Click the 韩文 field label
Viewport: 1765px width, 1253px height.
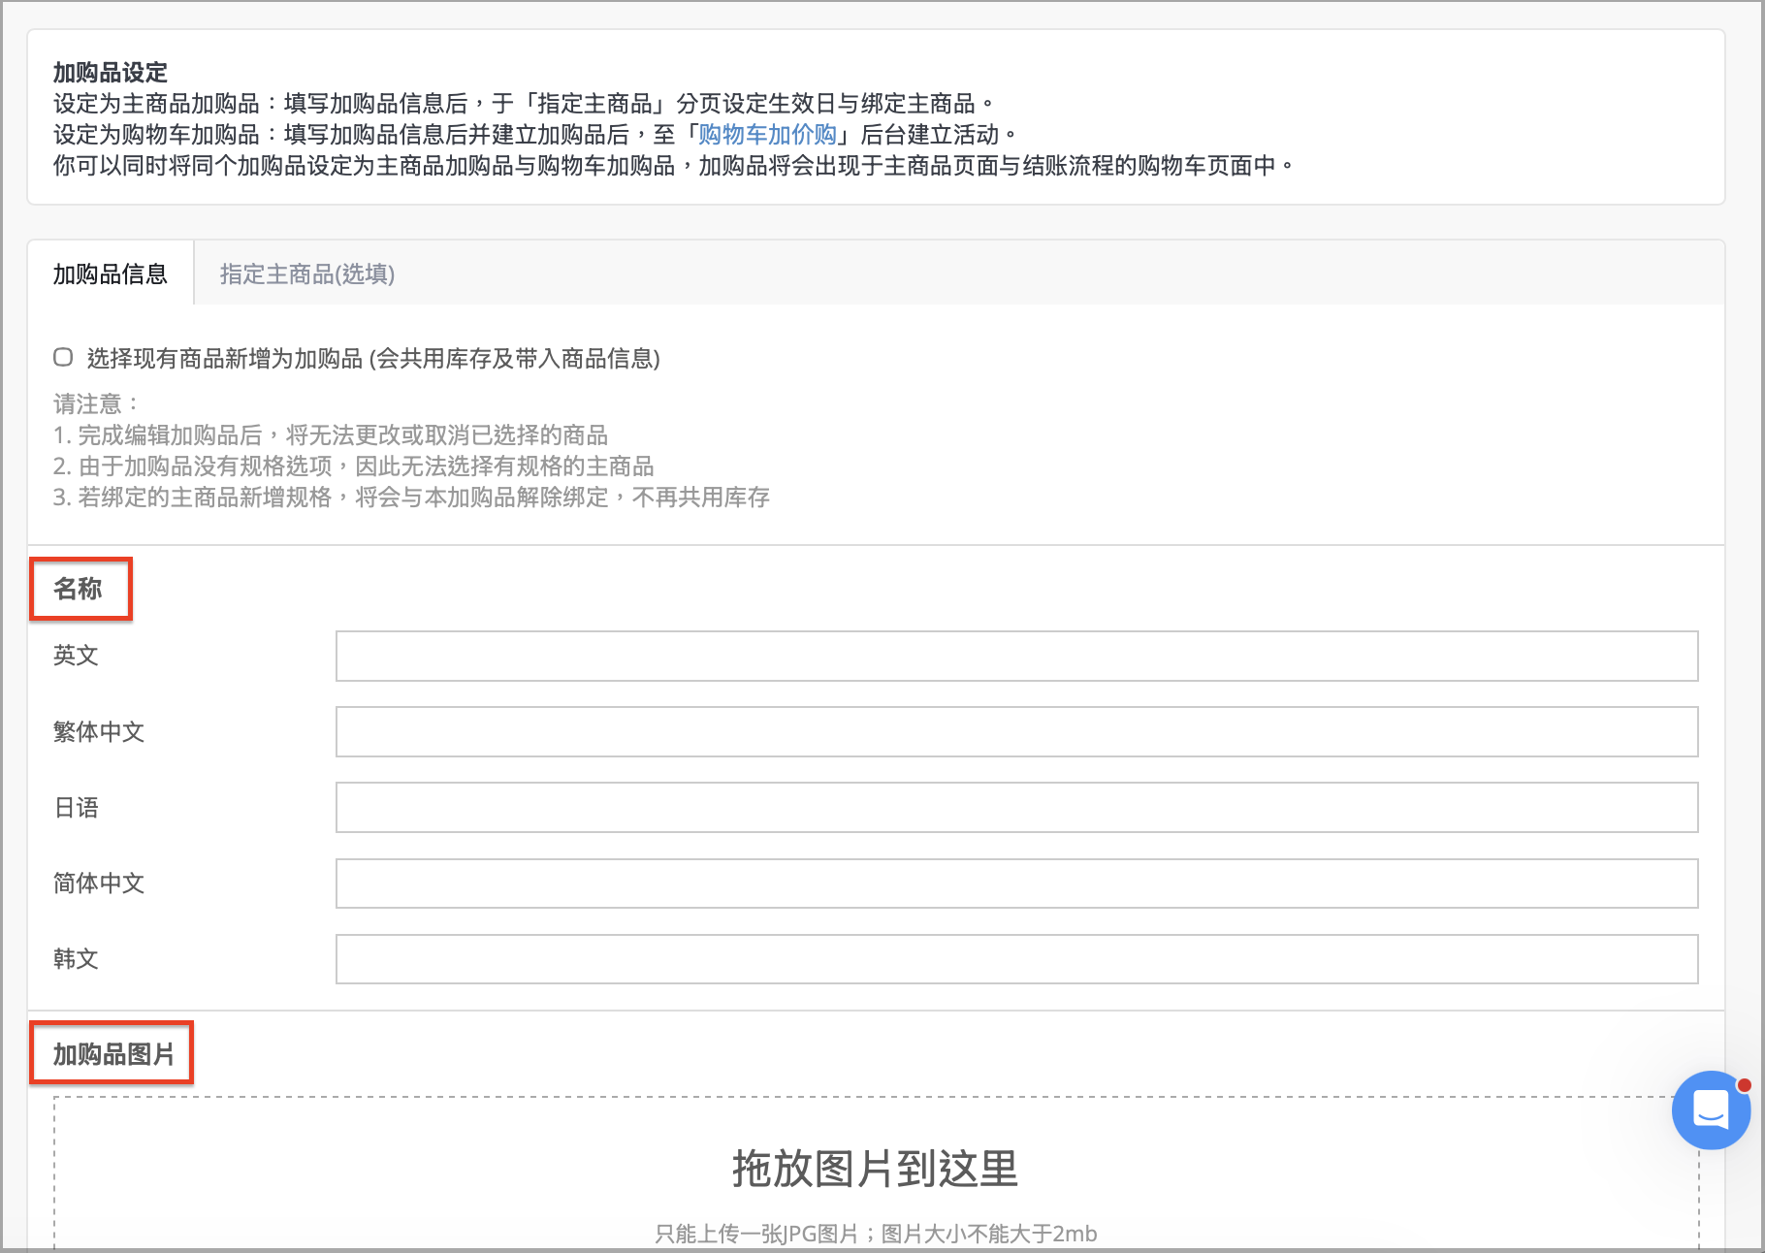76,958
